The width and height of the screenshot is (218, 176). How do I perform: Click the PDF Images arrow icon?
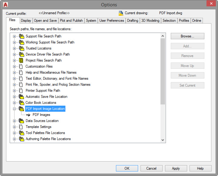click(28, 115)
